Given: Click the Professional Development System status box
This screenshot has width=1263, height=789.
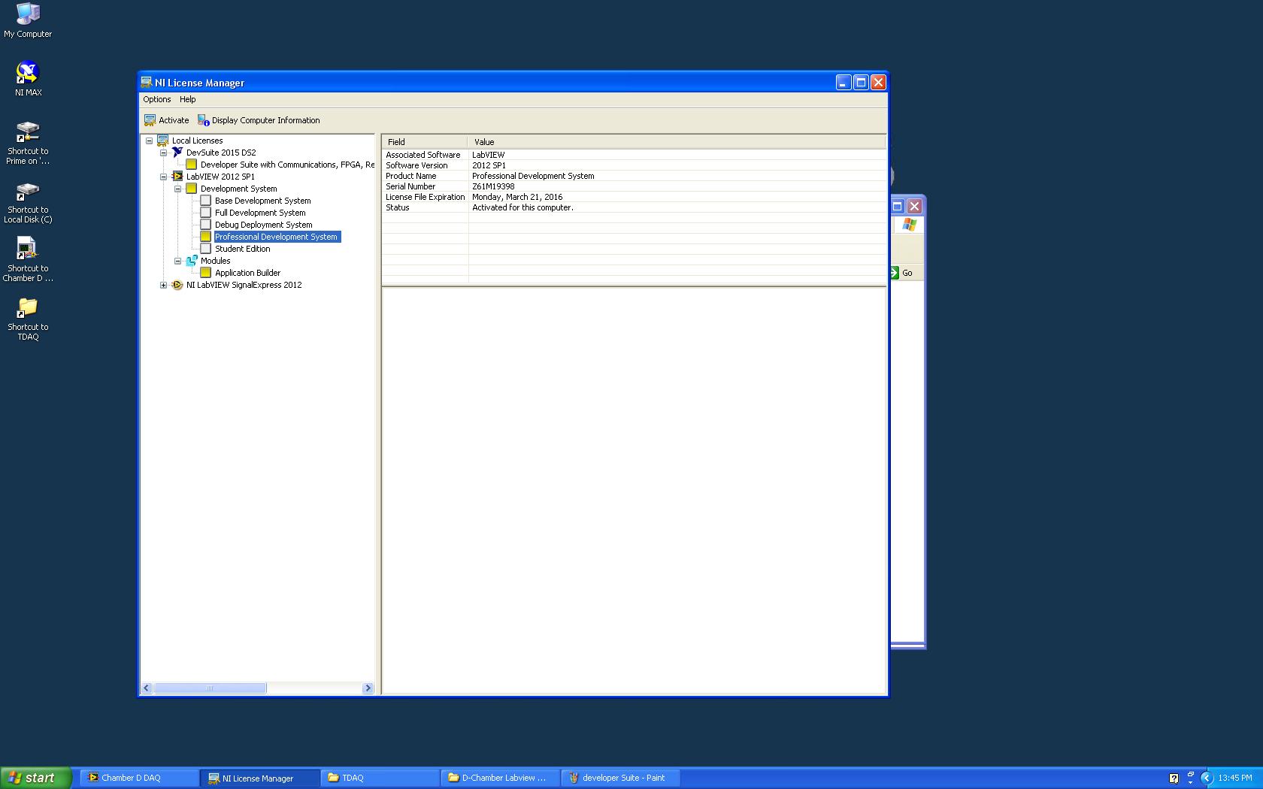Looking at the screenshot, I should click(x=206, y=237).
